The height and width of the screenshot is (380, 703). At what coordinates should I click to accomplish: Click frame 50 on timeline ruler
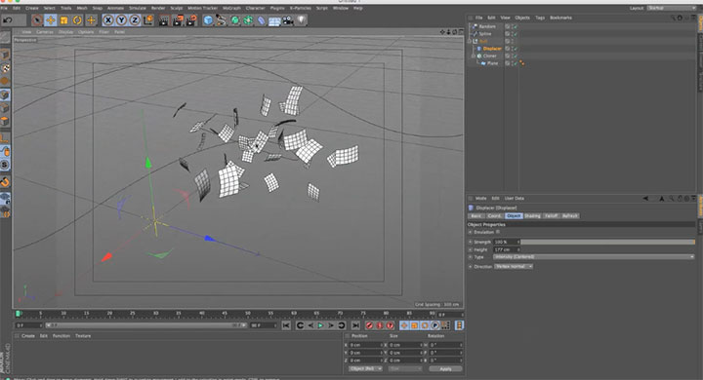247,314
